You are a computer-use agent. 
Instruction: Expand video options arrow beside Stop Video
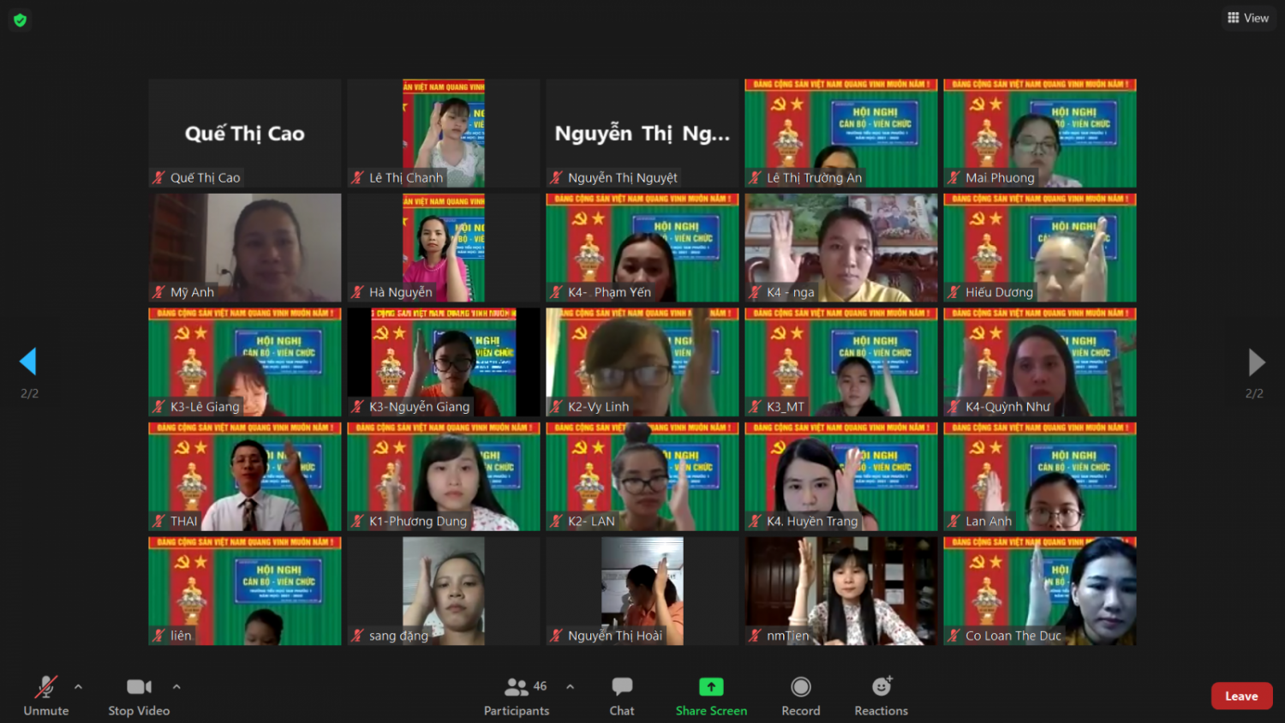click(176, 686)
